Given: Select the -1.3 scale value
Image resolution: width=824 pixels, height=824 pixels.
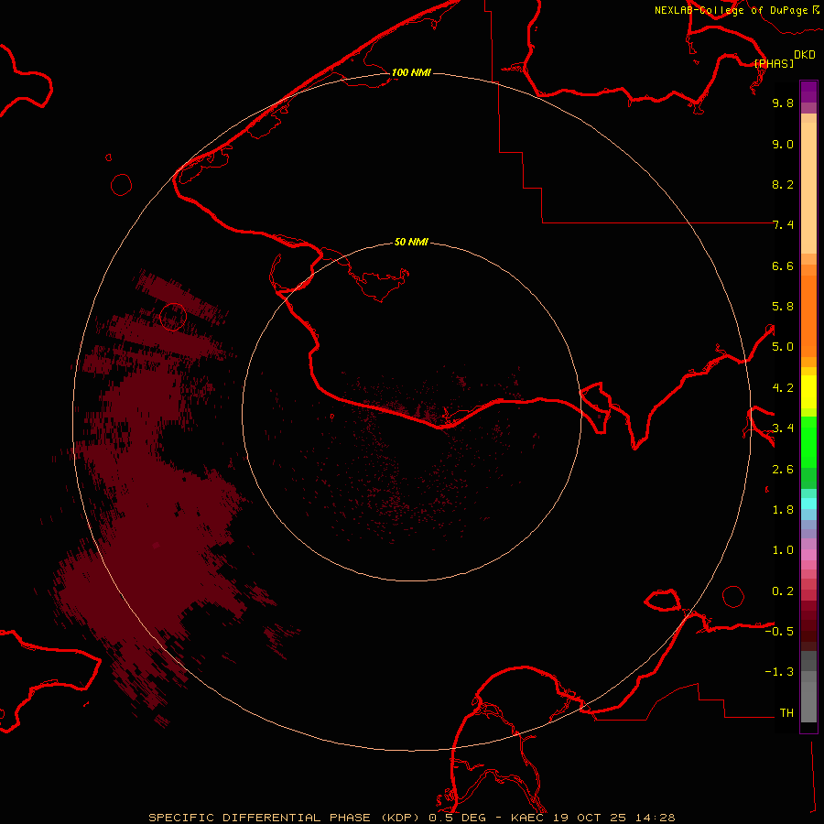Looking at the screenshot, I should point(779,672).
